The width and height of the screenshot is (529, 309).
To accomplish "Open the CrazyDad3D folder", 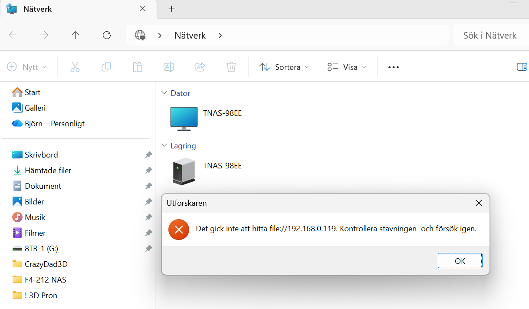I will click(x=40, y=264).
